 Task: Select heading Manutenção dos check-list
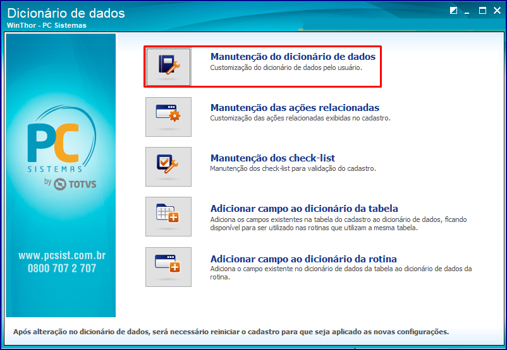(x=272, y=158)
